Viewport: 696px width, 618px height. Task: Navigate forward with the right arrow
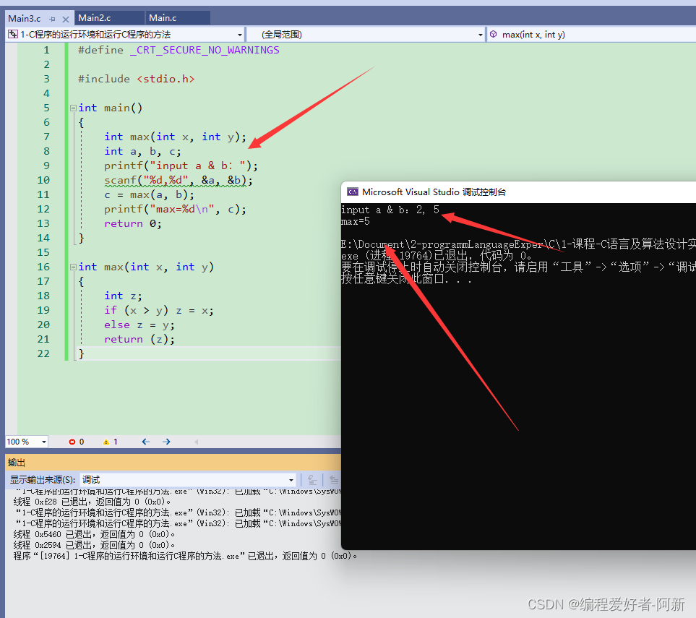point(166,442)
